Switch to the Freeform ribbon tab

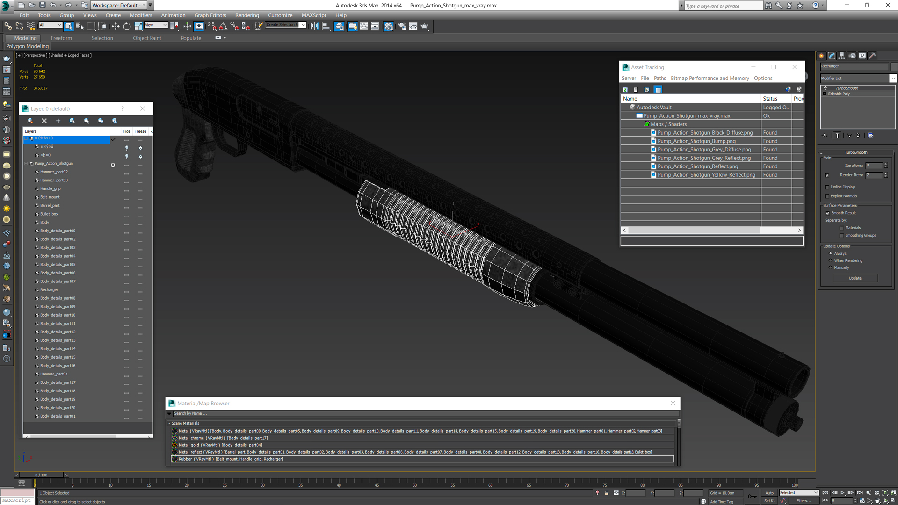(61, 38)
